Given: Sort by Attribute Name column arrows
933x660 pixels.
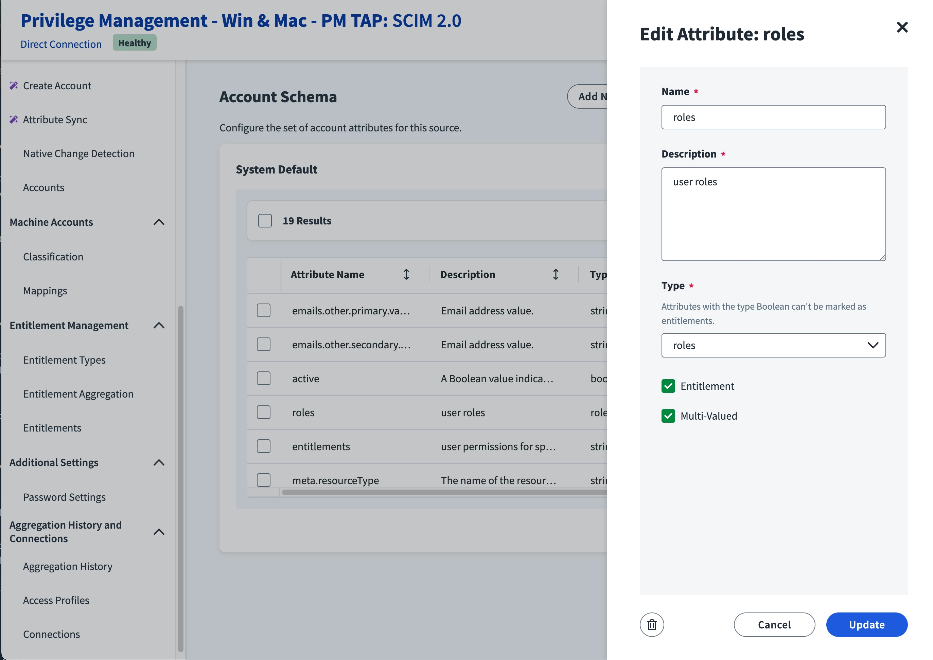Looking at the screenshot, I should [406, 274].
